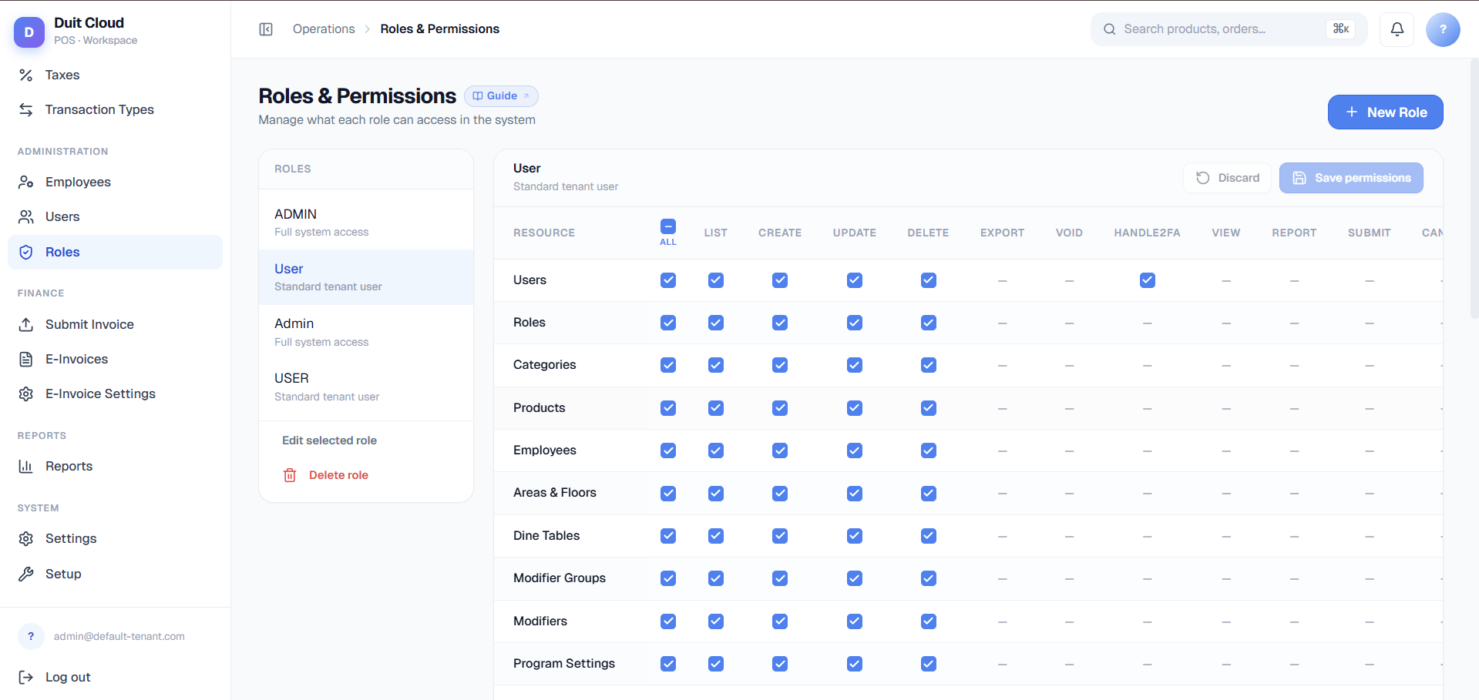Click the trash icon for Delete role
Screen dimensions: 1479x700
tap(290, 475)
